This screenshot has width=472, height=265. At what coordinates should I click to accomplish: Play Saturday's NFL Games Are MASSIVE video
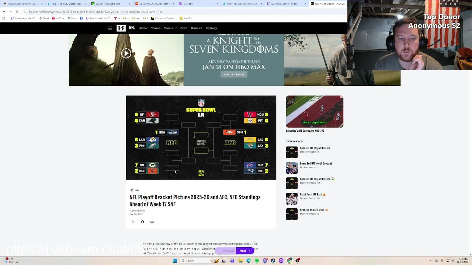point(315,112)
